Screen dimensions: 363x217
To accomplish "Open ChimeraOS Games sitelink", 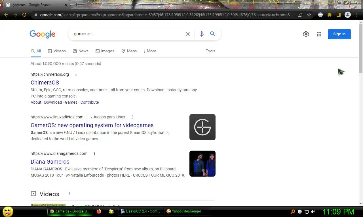I will [x=71, y=102].
